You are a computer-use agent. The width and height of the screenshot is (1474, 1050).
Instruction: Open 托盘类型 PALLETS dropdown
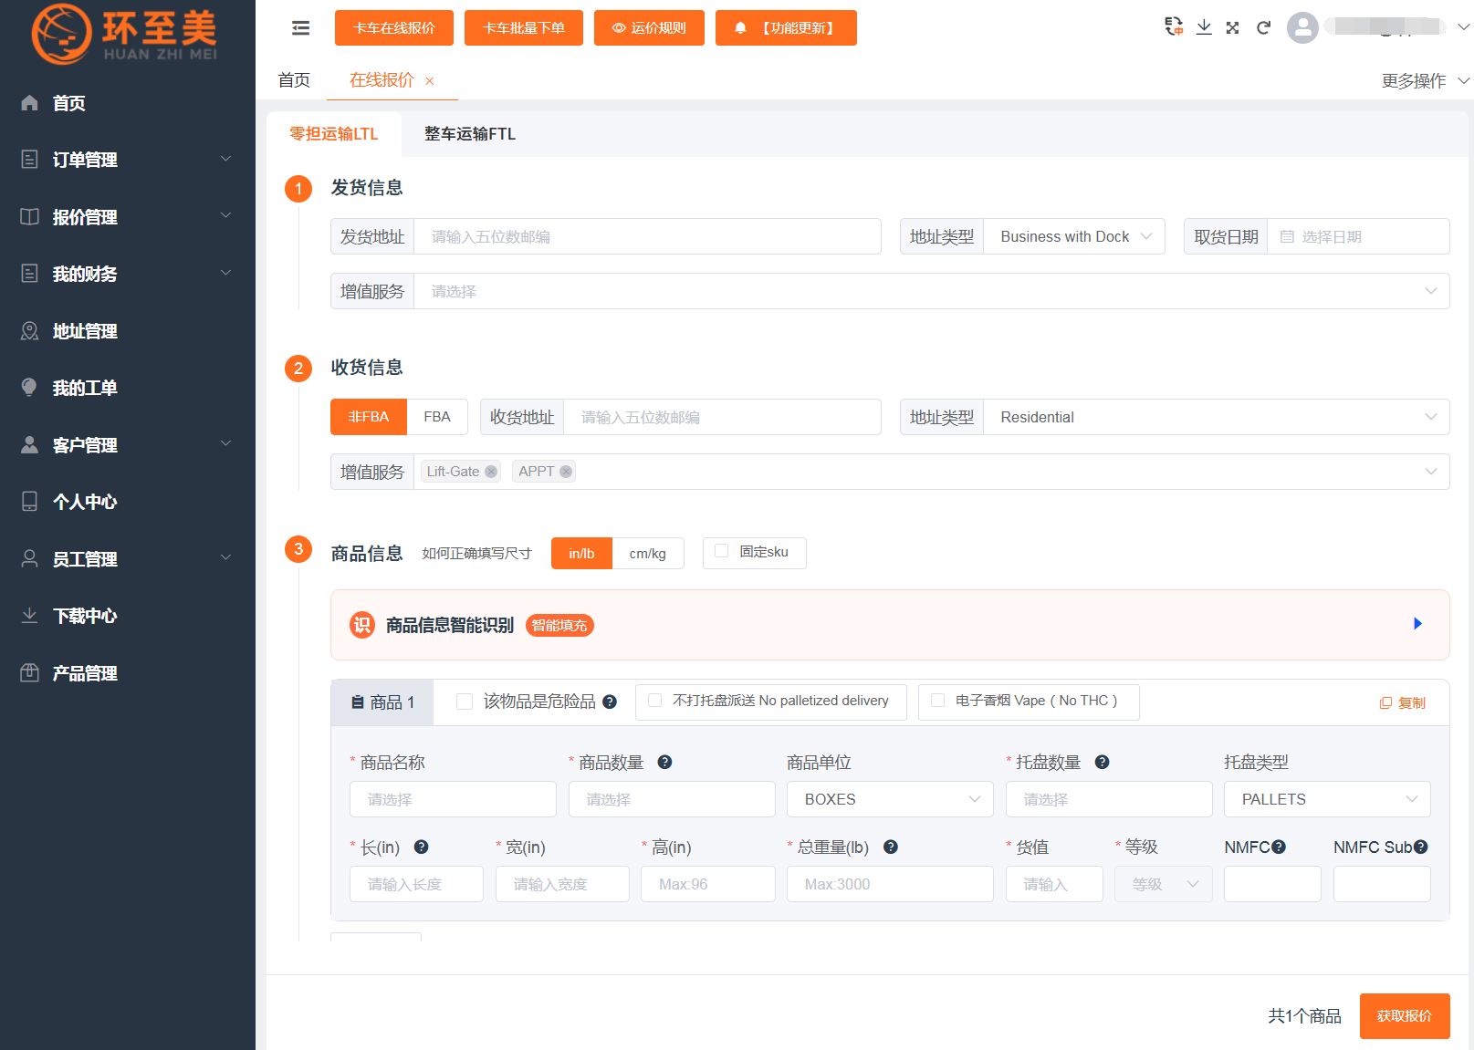pyautogui.click(x=1327, y=799)
